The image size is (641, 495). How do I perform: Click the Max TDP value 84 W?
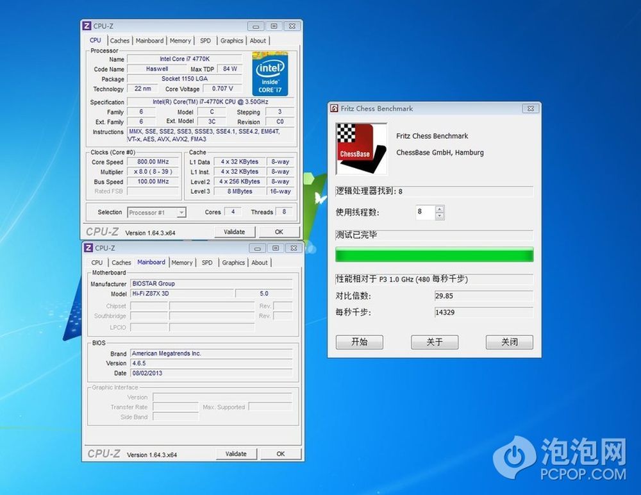point(230,69)
